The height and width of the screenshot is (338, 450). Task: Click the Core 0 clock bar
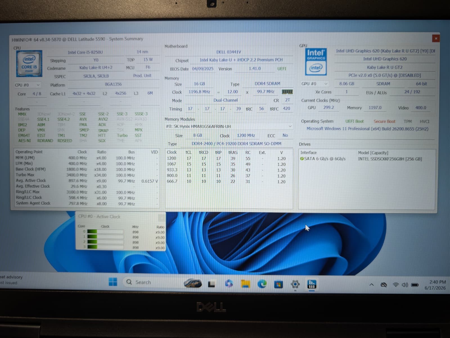[x=105, y=232]
